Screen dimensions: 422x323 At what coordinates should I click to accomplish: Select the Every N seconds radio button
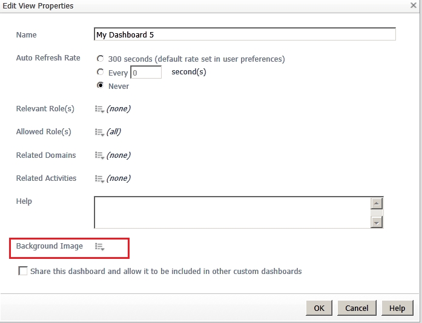coord(100,72)
